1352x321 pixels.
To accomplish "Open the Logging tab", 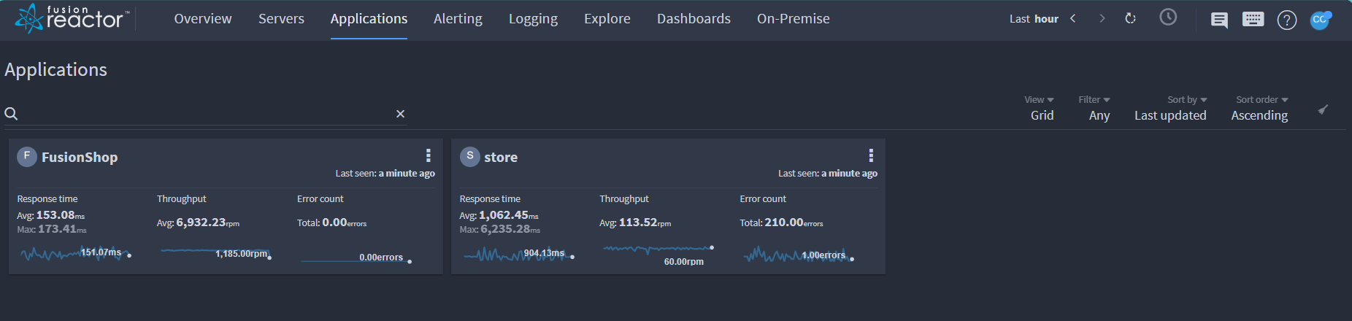I will [533, 19].
